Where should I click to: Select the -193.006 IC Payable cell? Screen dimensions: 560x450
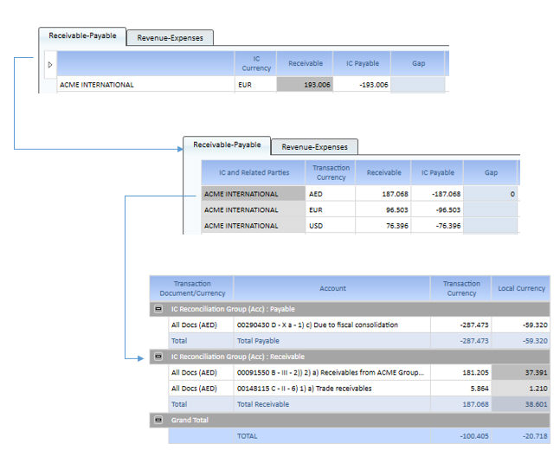pyautogui.click(x=362, y=85)
